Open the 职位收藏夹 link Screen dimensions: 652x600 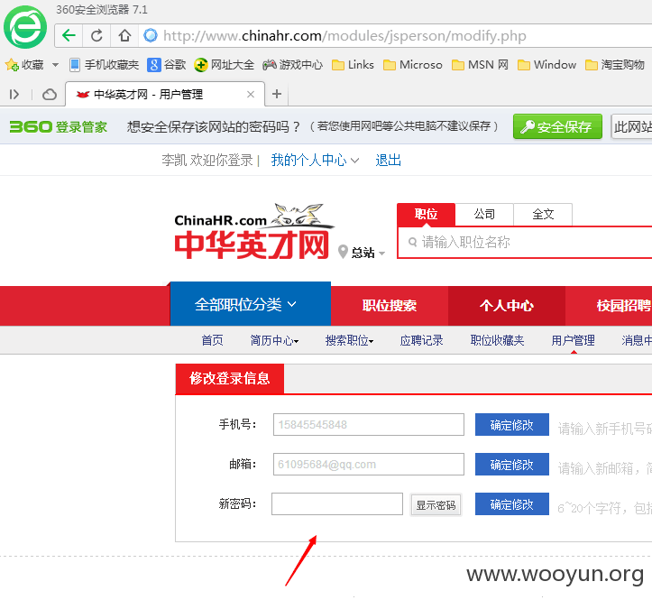click(x=497, y=340)
